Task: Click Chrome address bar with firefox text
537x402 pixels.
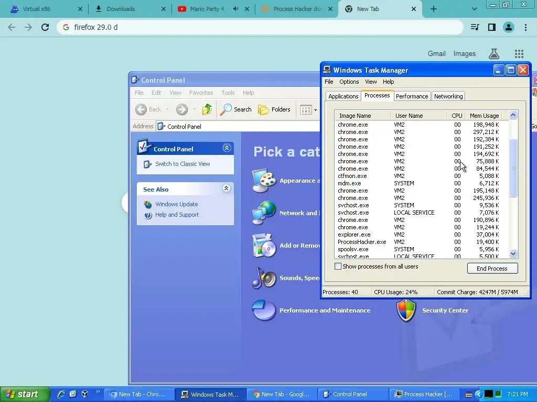Action: click(x=260, y=27)
